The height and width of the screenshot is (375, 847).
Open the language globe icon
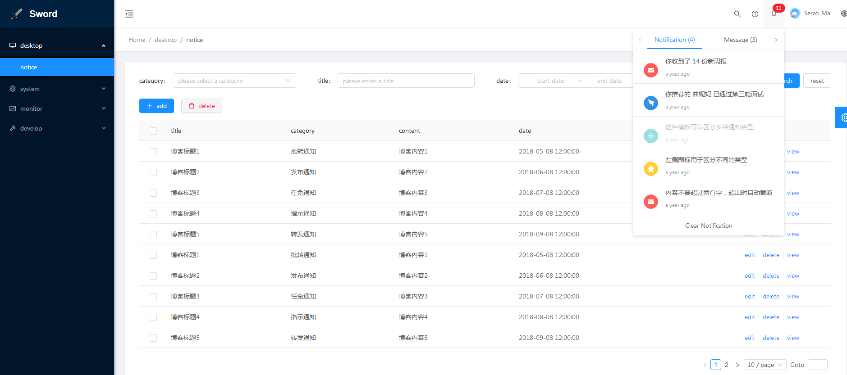[844, 14]
